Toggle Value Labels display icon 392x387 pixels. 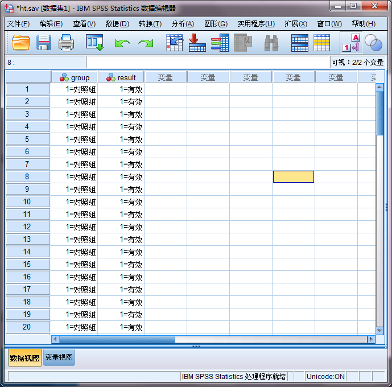350,43
